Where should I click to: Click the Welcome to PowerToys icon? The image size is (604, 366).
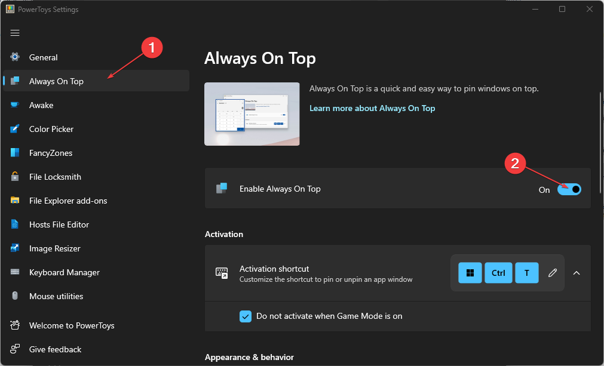coord(15,325)
